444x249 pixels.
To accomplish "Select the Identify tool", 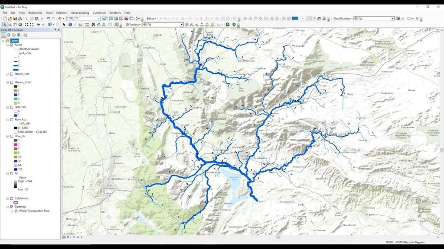I will click(x=70, y=24).
